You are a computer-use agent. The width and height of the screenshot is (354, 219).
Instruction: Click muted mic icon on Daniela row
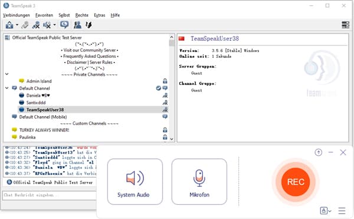165,96
